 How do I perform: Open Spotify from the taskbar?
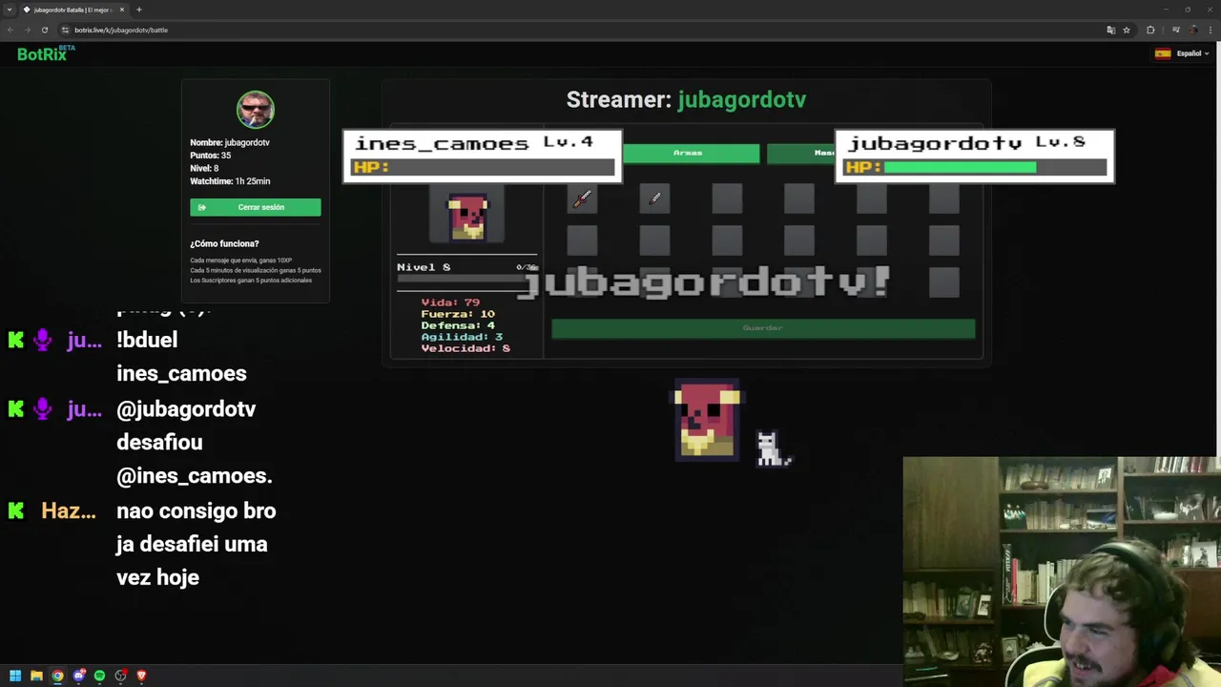coord(99,676)
